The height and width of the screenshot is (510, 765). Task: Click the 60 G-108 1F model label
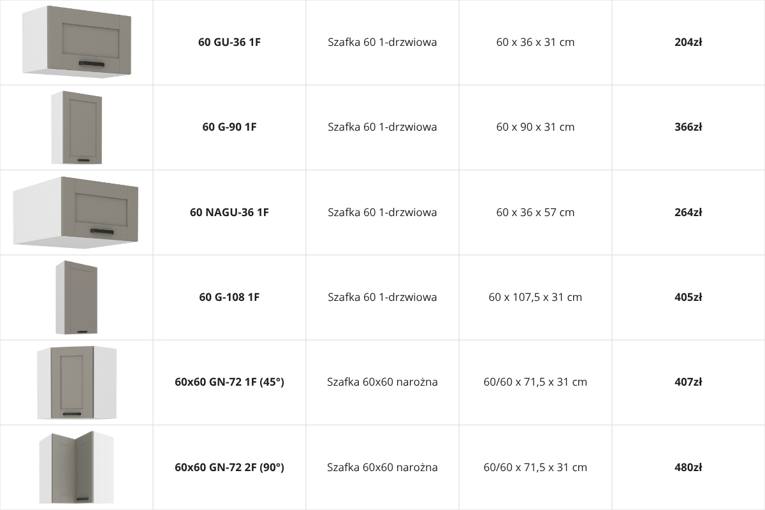click(x=229, y=297)
